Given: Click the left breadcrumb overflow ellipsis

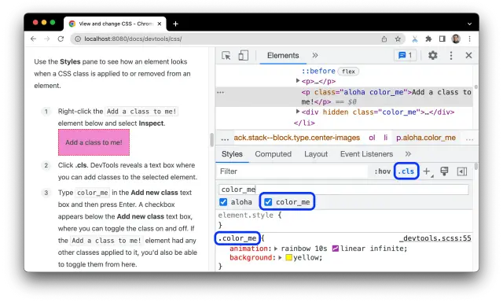Looking at the screenshot, I should coord(225,139).
